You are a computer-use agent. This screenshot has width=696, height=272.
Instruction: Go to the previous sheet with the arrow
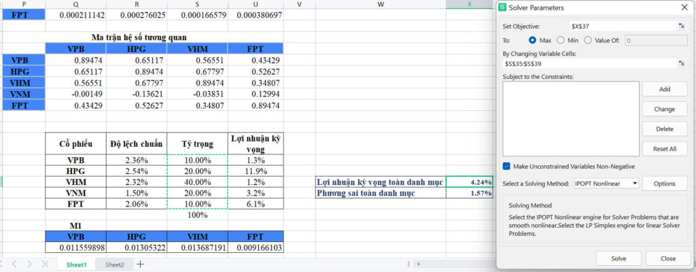point(15,264)
